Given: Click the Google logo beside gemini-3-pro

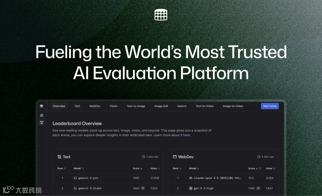Looking at the screenshot, I should pos(75,178).
